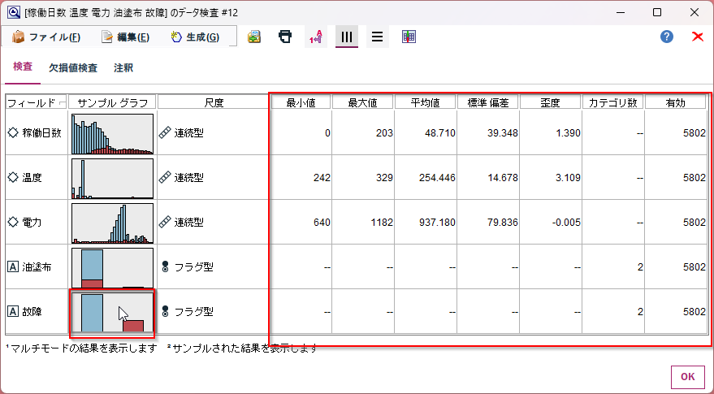
Task: Click the OK button
Action: 687,377
